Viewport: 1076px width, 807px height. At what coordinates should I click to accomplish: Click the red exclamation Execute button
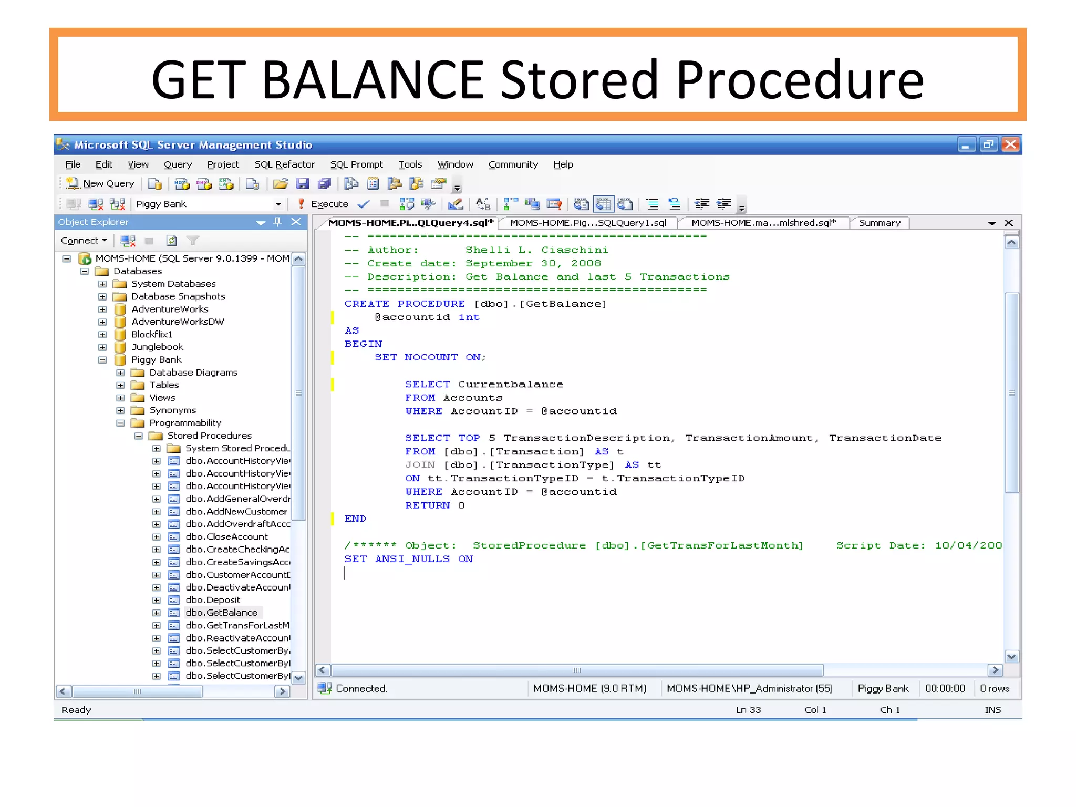click(323, 204)
